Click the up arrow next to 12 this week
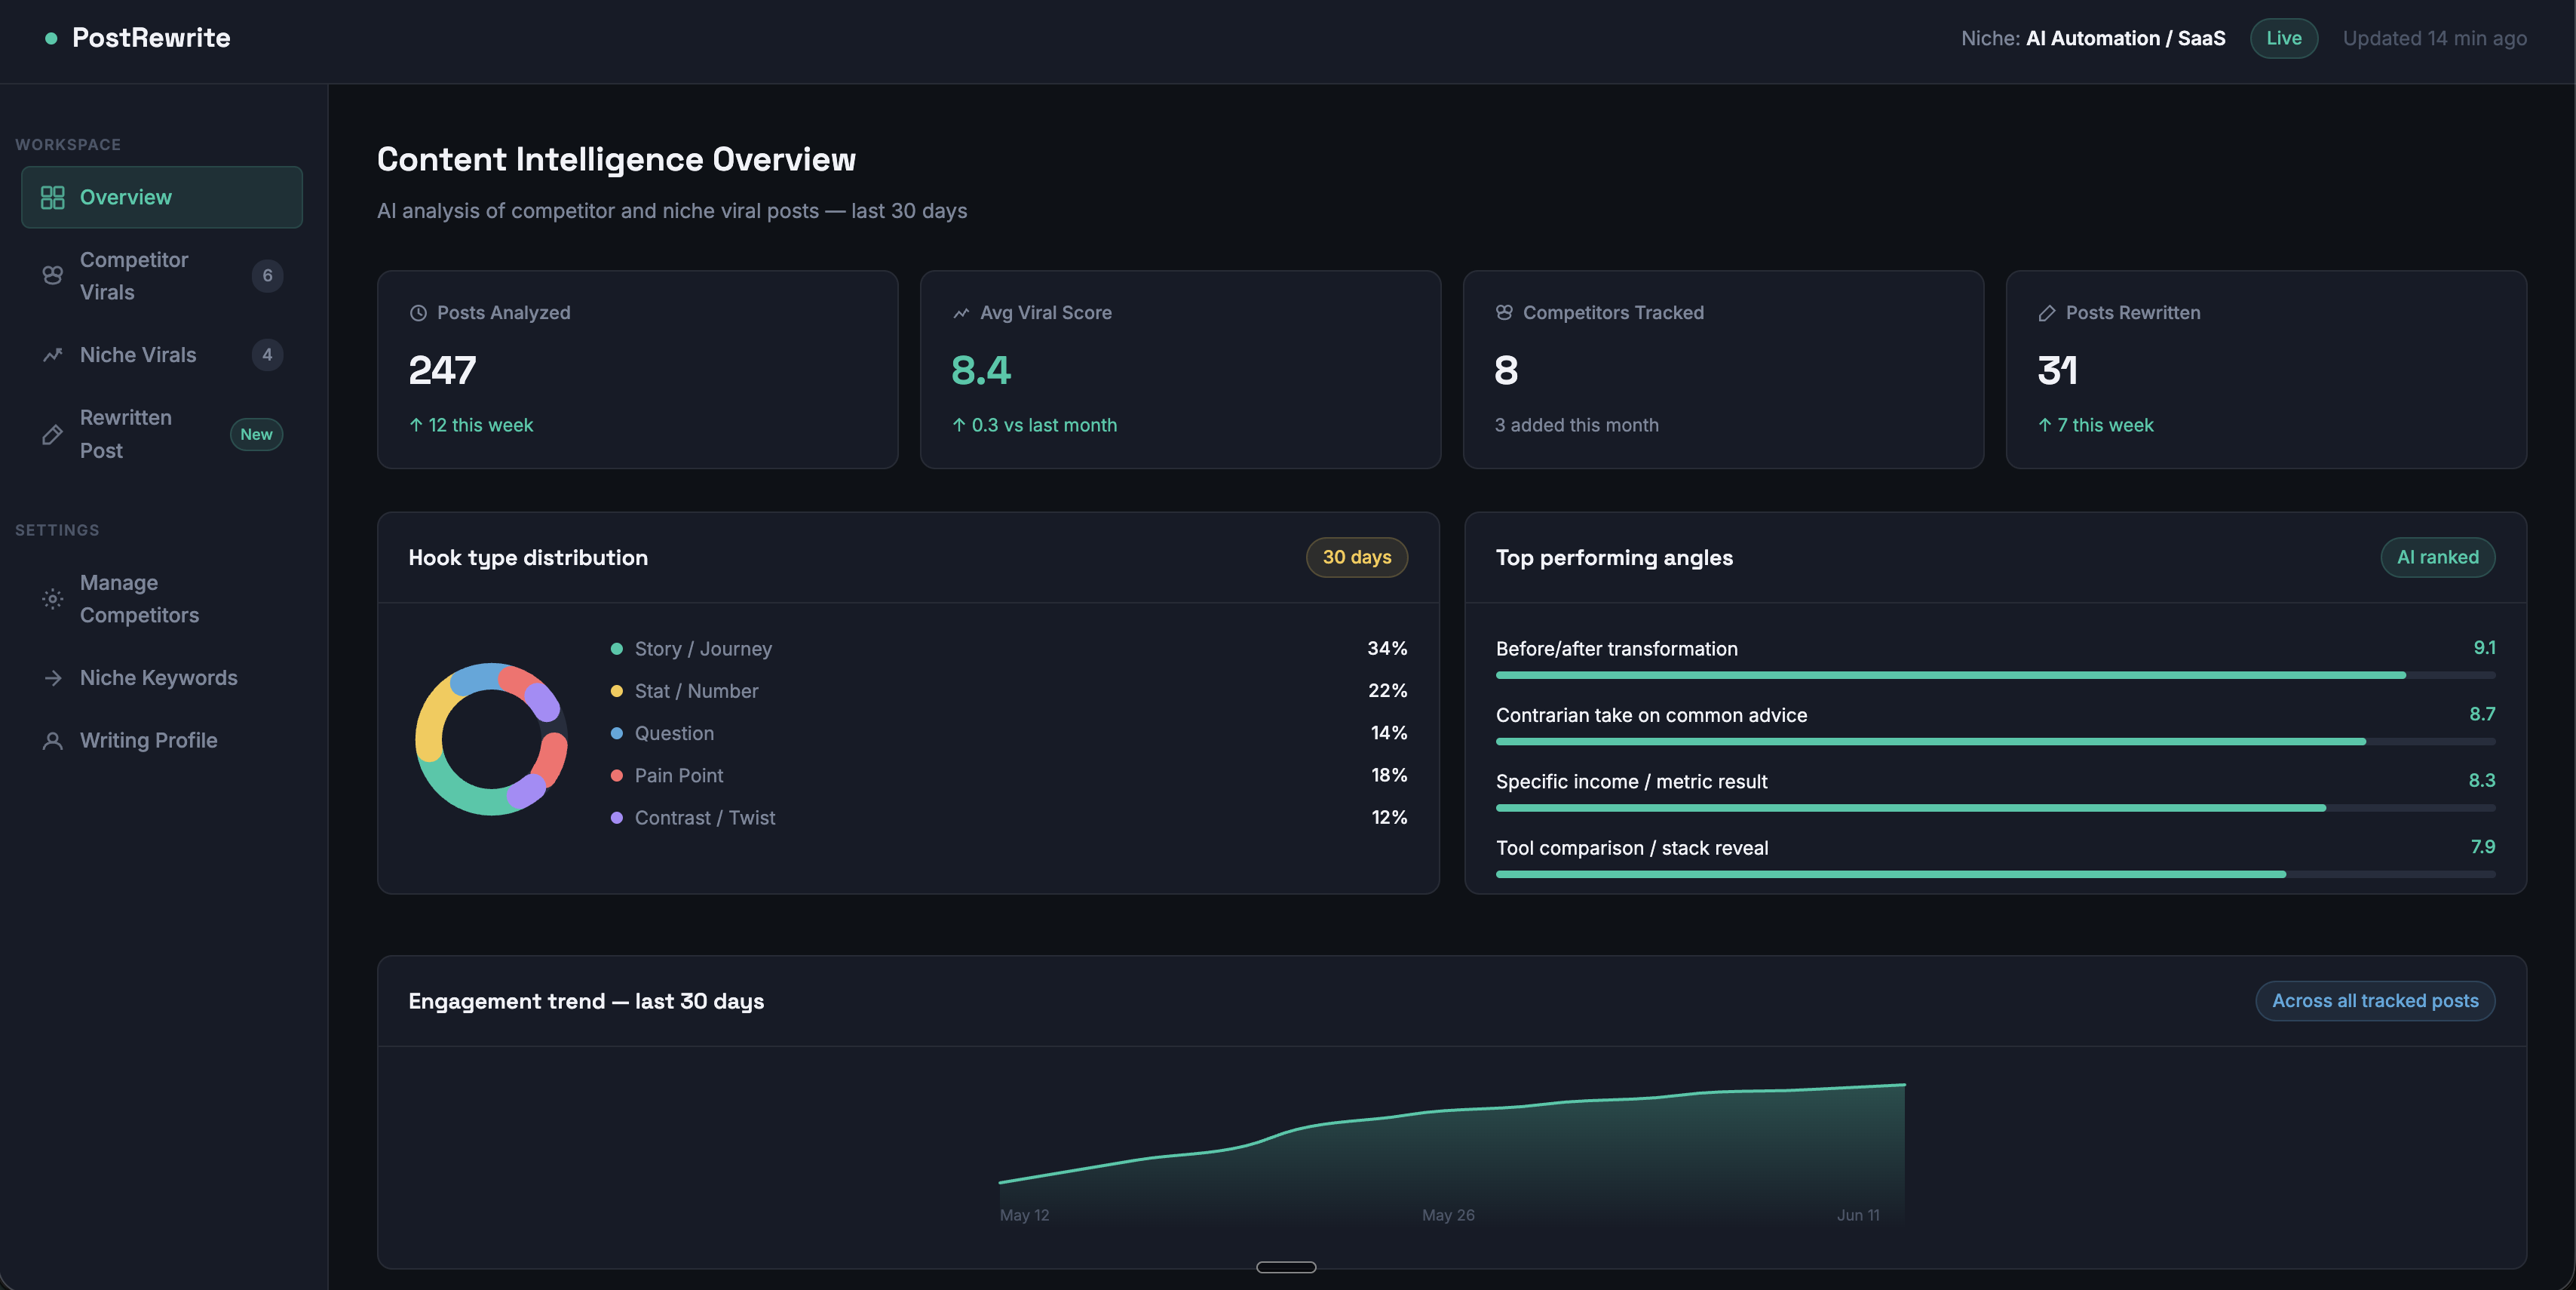The image size is (2576, 1290). click(x=416, y=425)
